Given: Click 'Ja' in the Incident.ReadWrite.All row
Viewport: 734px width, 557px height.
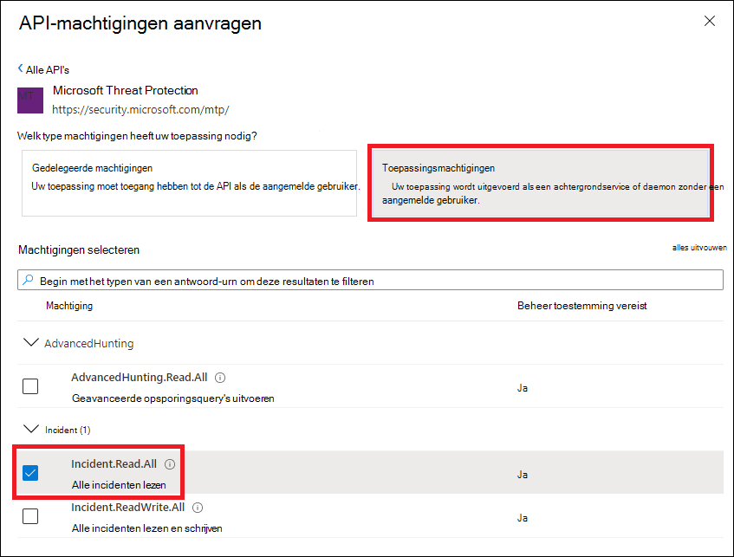Looking at the screenshot, I should coord(523,518).
